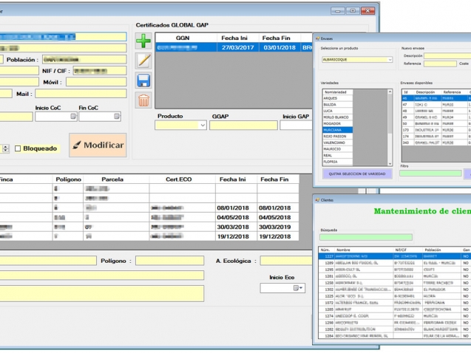Viewport: 471px width, 353px height.
Task: Click the Polígono input field
Action: [x=170, y=261]
